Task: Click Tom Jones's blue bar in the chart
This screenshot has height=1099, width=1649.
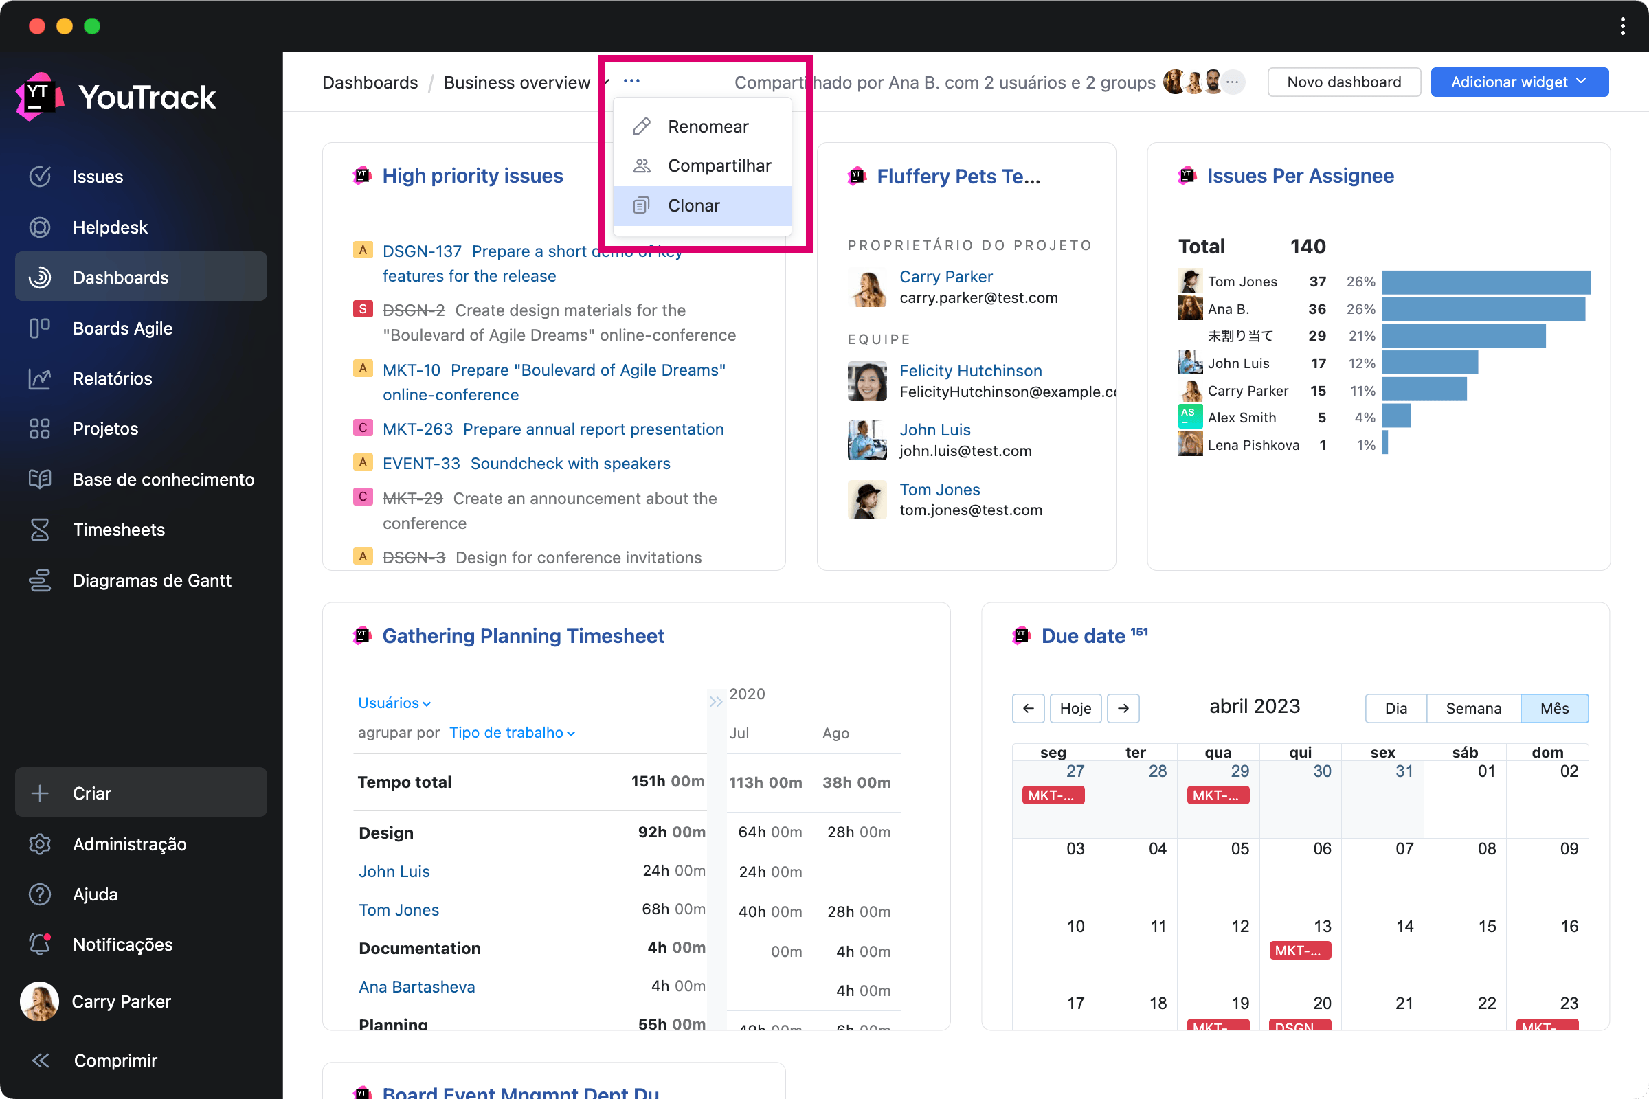Action: (x=1485, y=282)
